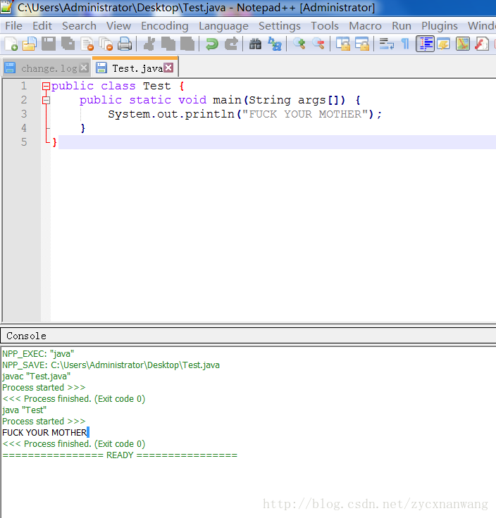Click console line 'java "Test"'
This screenshot has height=518, width=496.
(x=24, y=410)
